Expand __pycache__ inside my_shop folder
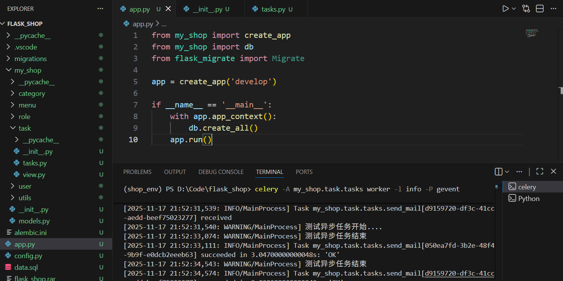The height and width of the screenshot is (281, 563). (x=56, y=82)
